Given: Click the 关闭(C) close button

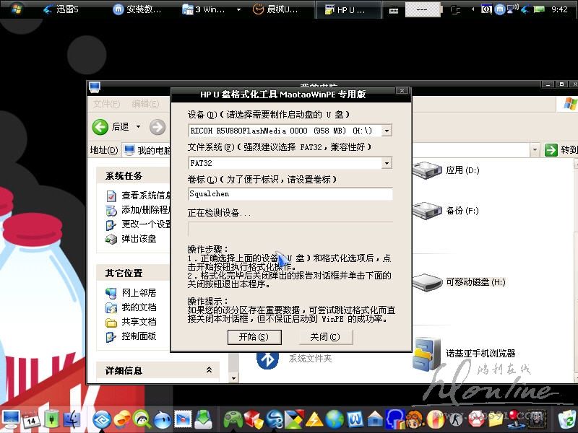Looking at the screenshot, I should (325, 337).
